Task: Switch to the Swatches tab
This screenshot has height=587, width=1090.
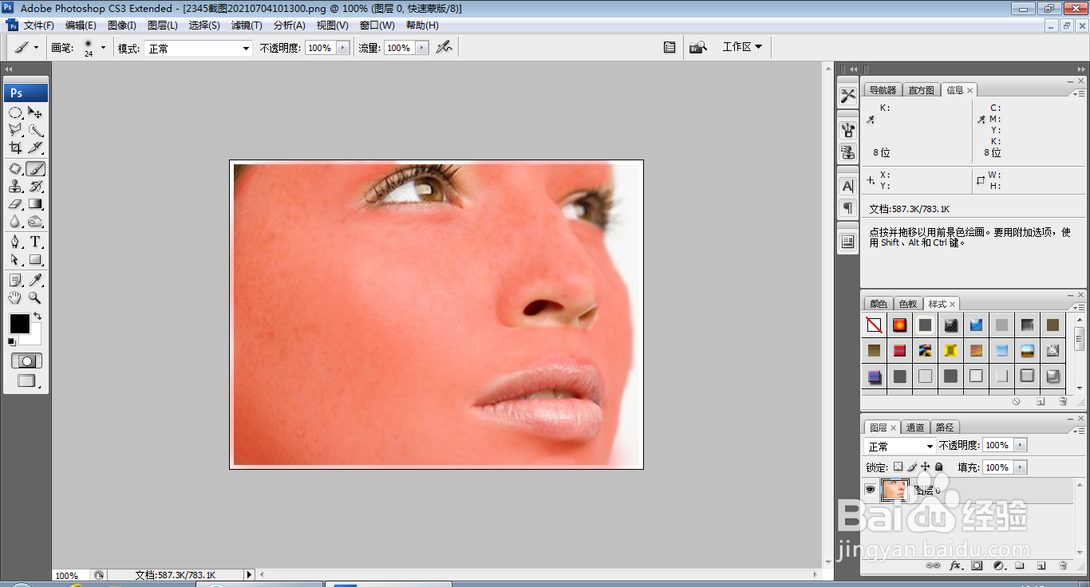Action: (x=908, y=304)
